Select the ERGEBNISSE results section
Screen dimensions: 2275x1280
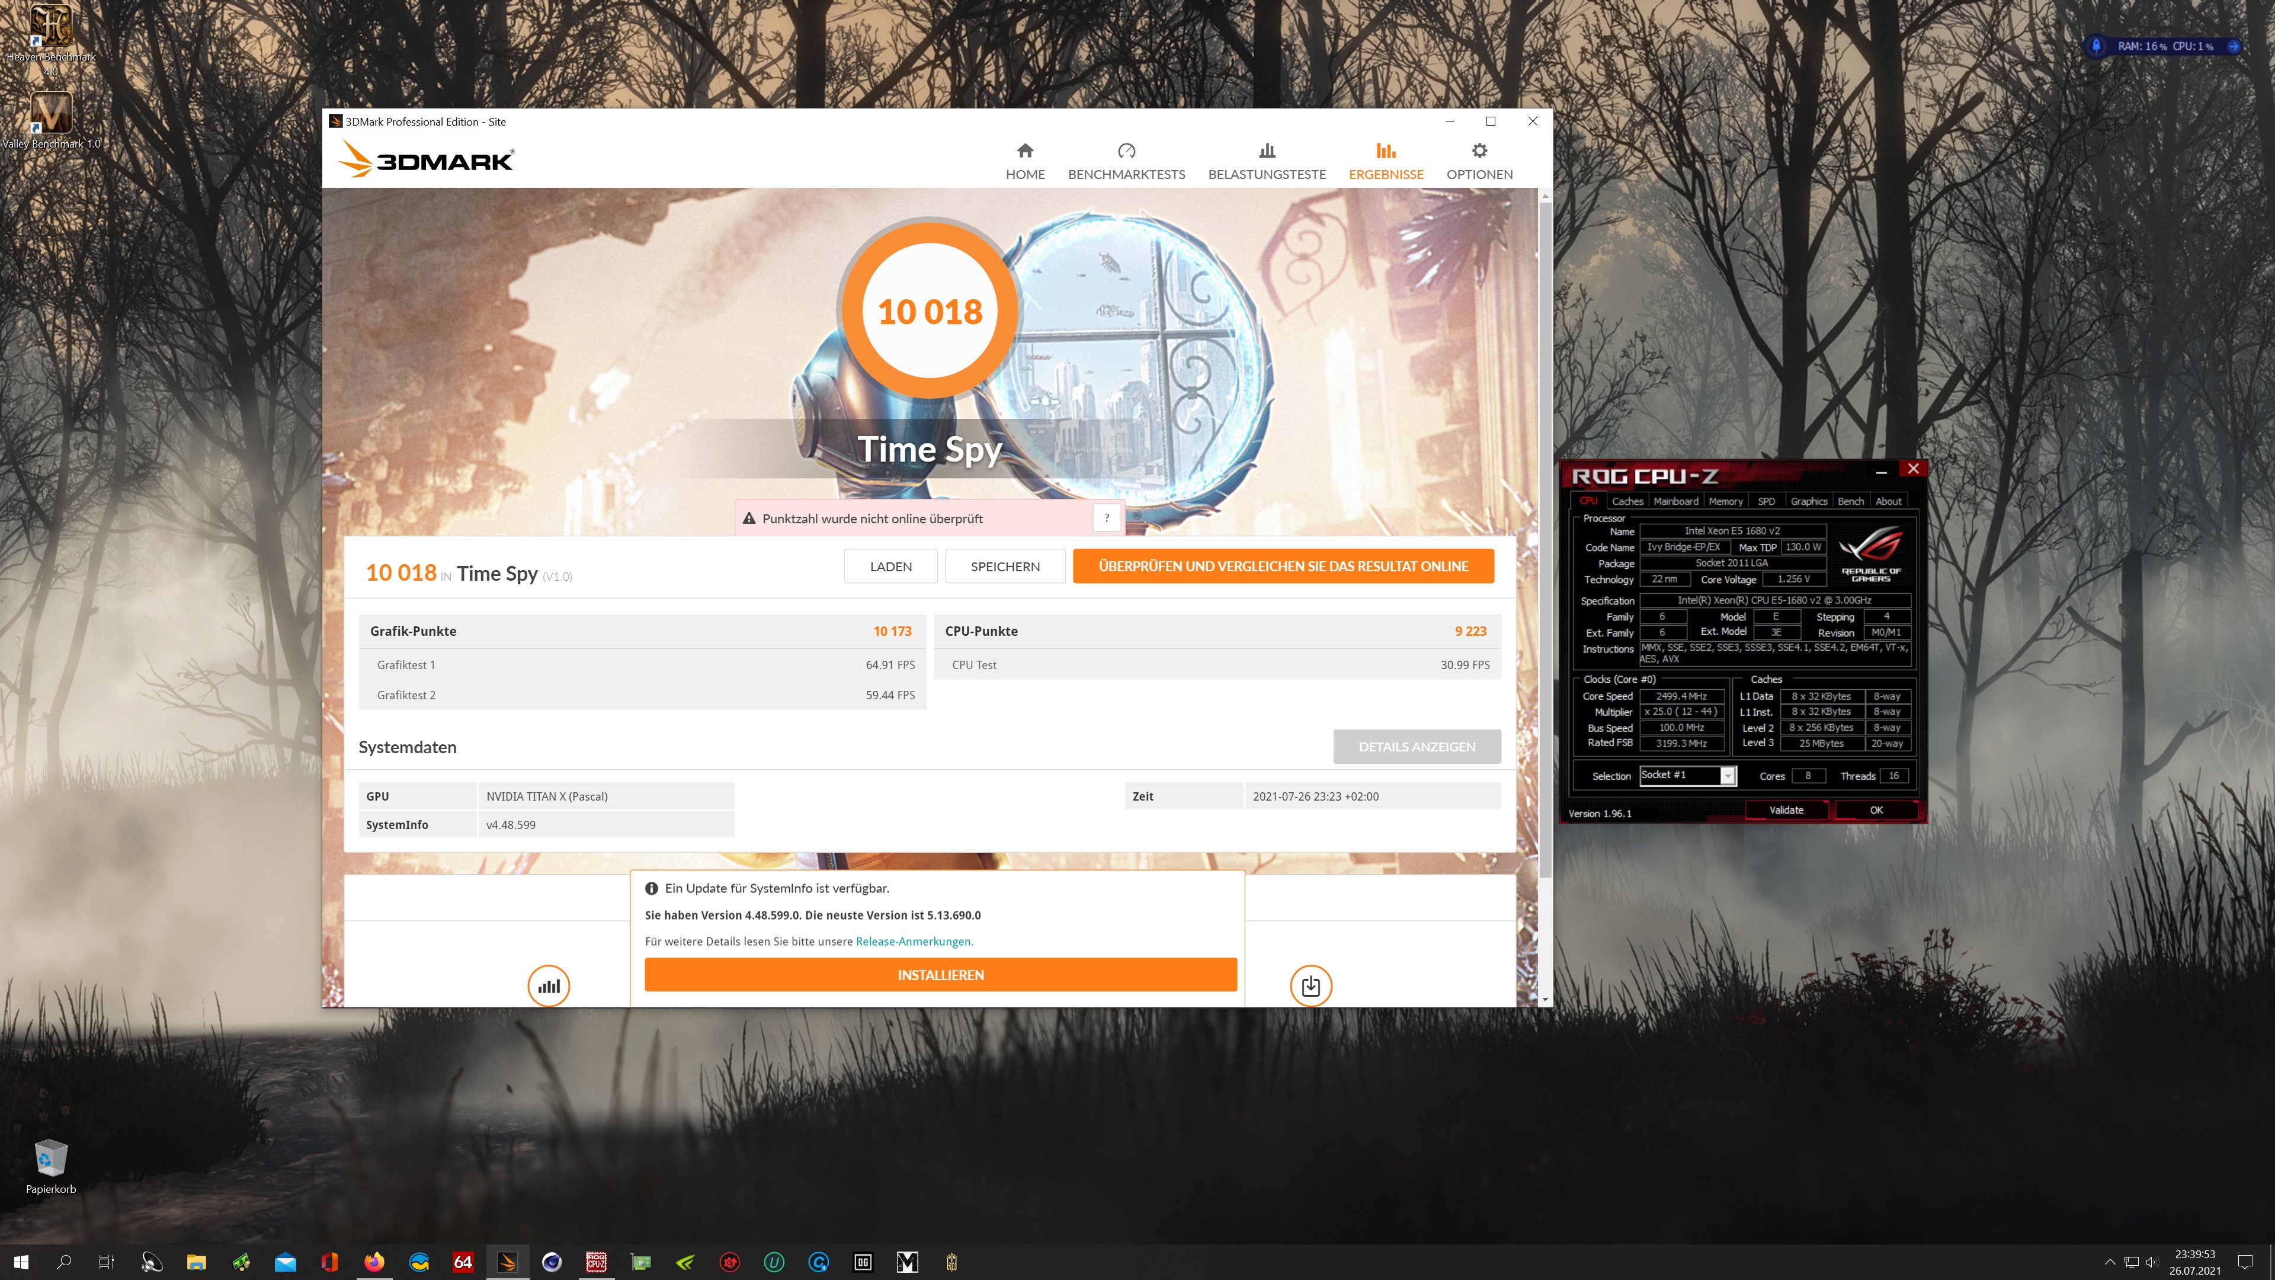click(1386, 162)
